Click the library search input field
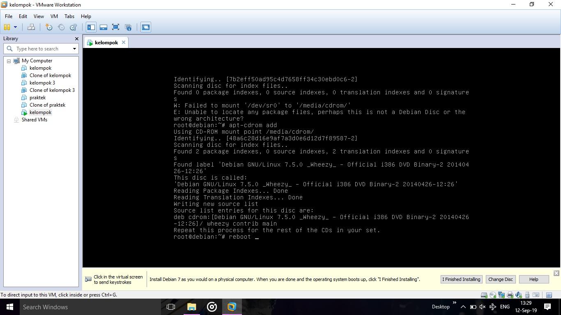Image resolution: width=561 pixels, height=315 pixels. pos(41,48)
